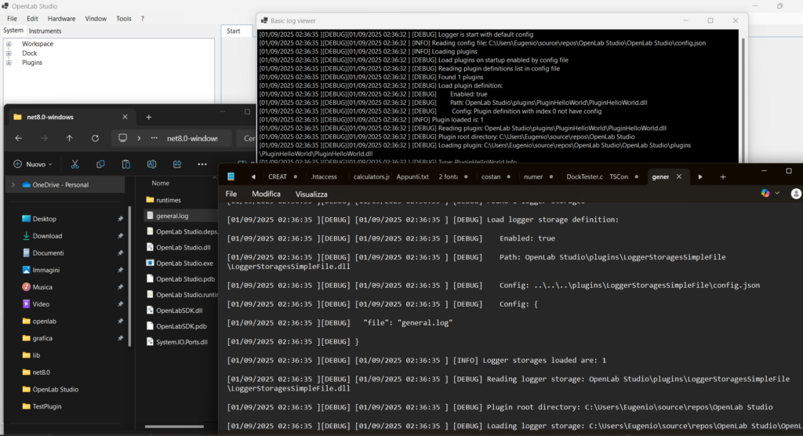Open Copilot dropdown arrow in Notepad

click(777, 193)
